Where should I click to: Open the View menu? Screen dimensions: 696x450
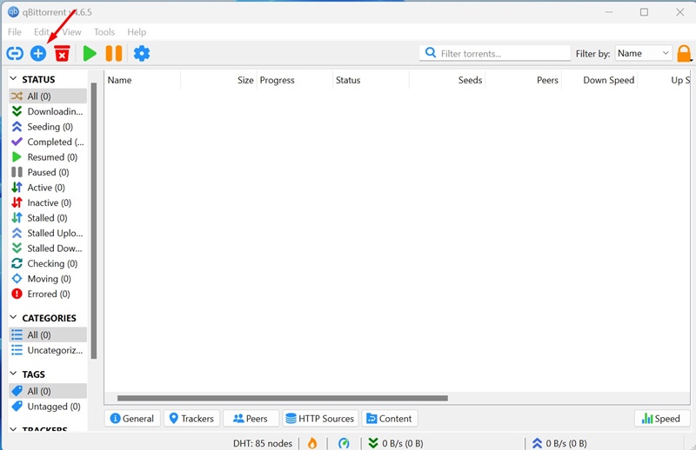(x=72, y=32)
